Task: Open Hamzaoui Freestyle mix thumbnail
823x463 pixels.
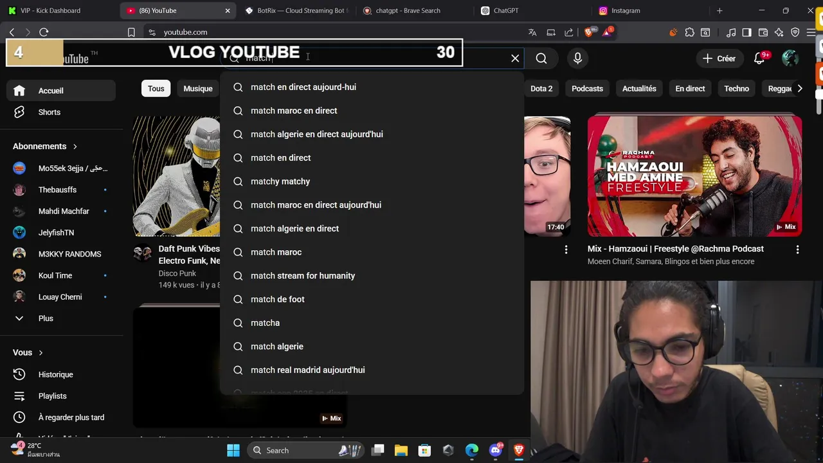Action: point(694,176)
